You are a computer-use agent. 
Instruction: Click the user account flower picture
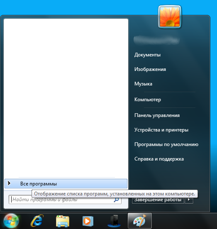(170, 17)
